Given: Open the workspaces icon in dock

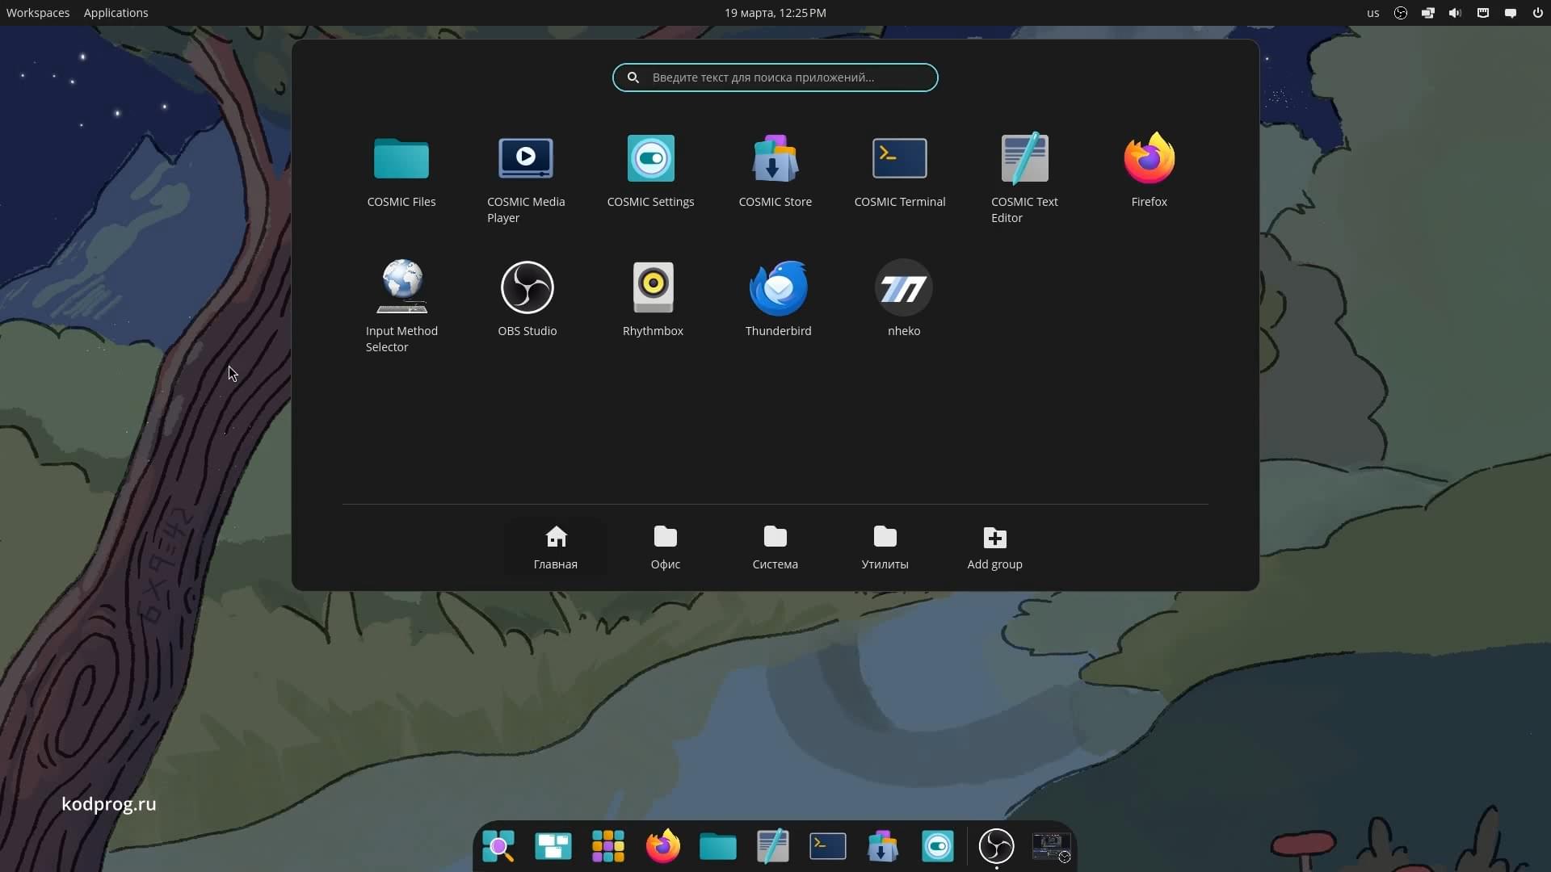Looking at the screenshot, I should point(553,846).
